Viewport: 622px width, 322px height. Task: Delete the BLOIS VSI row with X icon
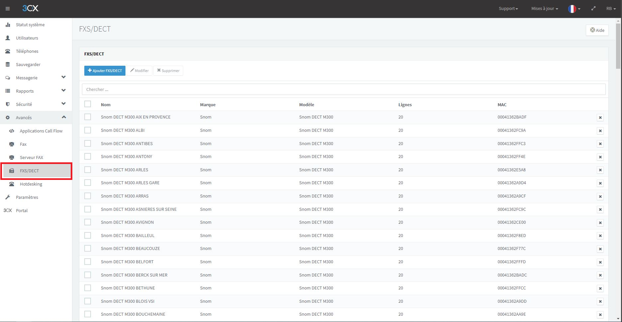pos(600,301)
